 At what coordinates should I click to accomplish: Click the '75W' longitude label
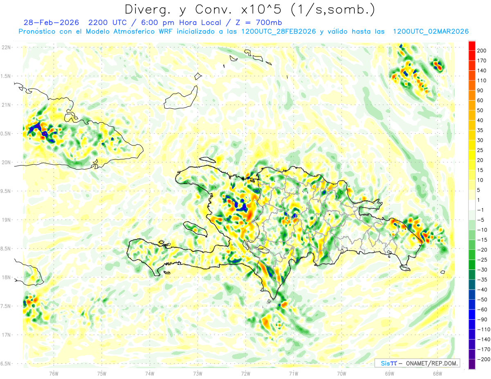102,373
